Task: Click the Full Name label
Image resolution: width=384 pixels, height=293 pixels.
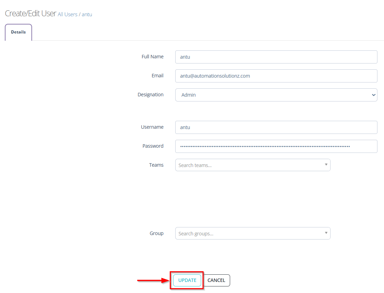Action: point(152,57)
